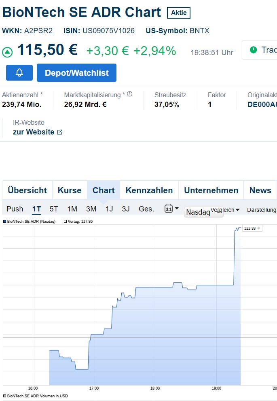
Task: Click the 239,74 Mio. share count
Action: [x=22, y=105]
